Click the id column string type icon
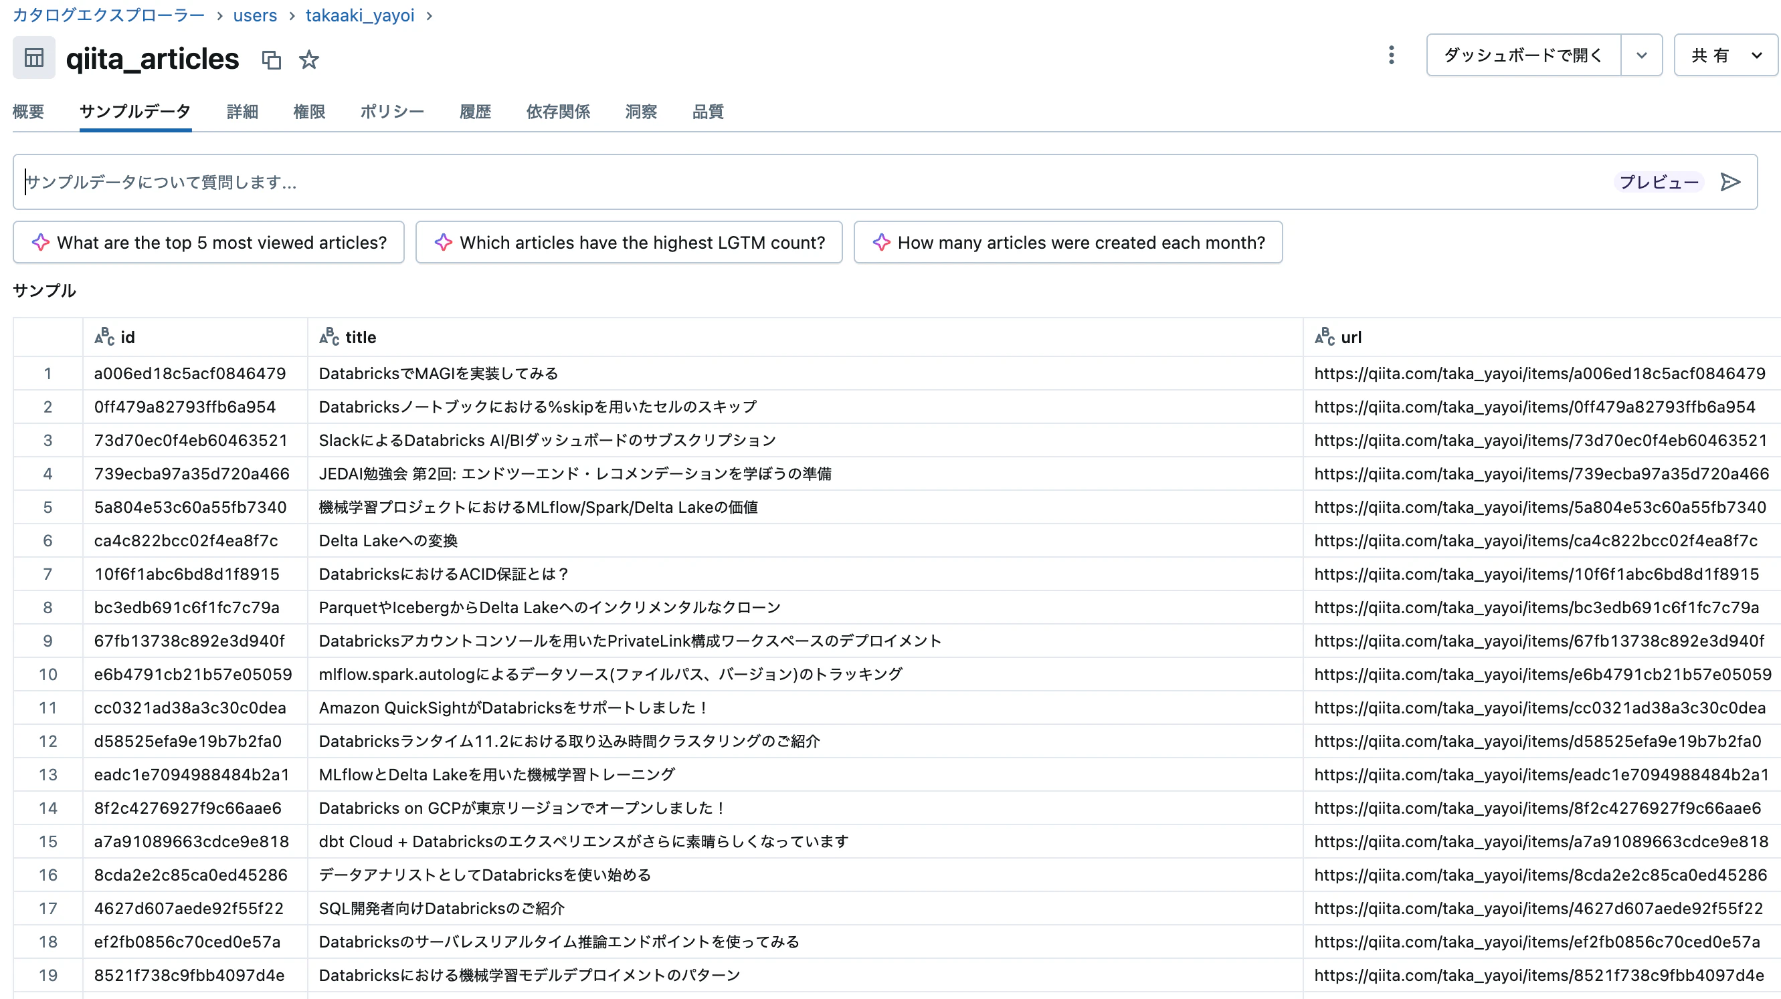This screenshot has width=1781, height=999. click(x=104, y=336)
